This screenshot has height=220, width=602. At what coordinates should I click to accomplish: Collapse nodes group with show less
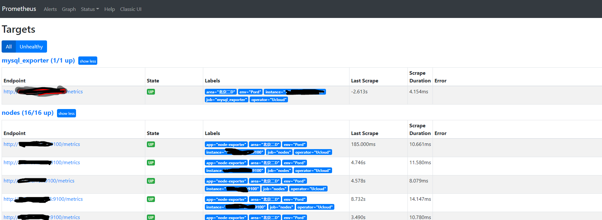(66, 113)
